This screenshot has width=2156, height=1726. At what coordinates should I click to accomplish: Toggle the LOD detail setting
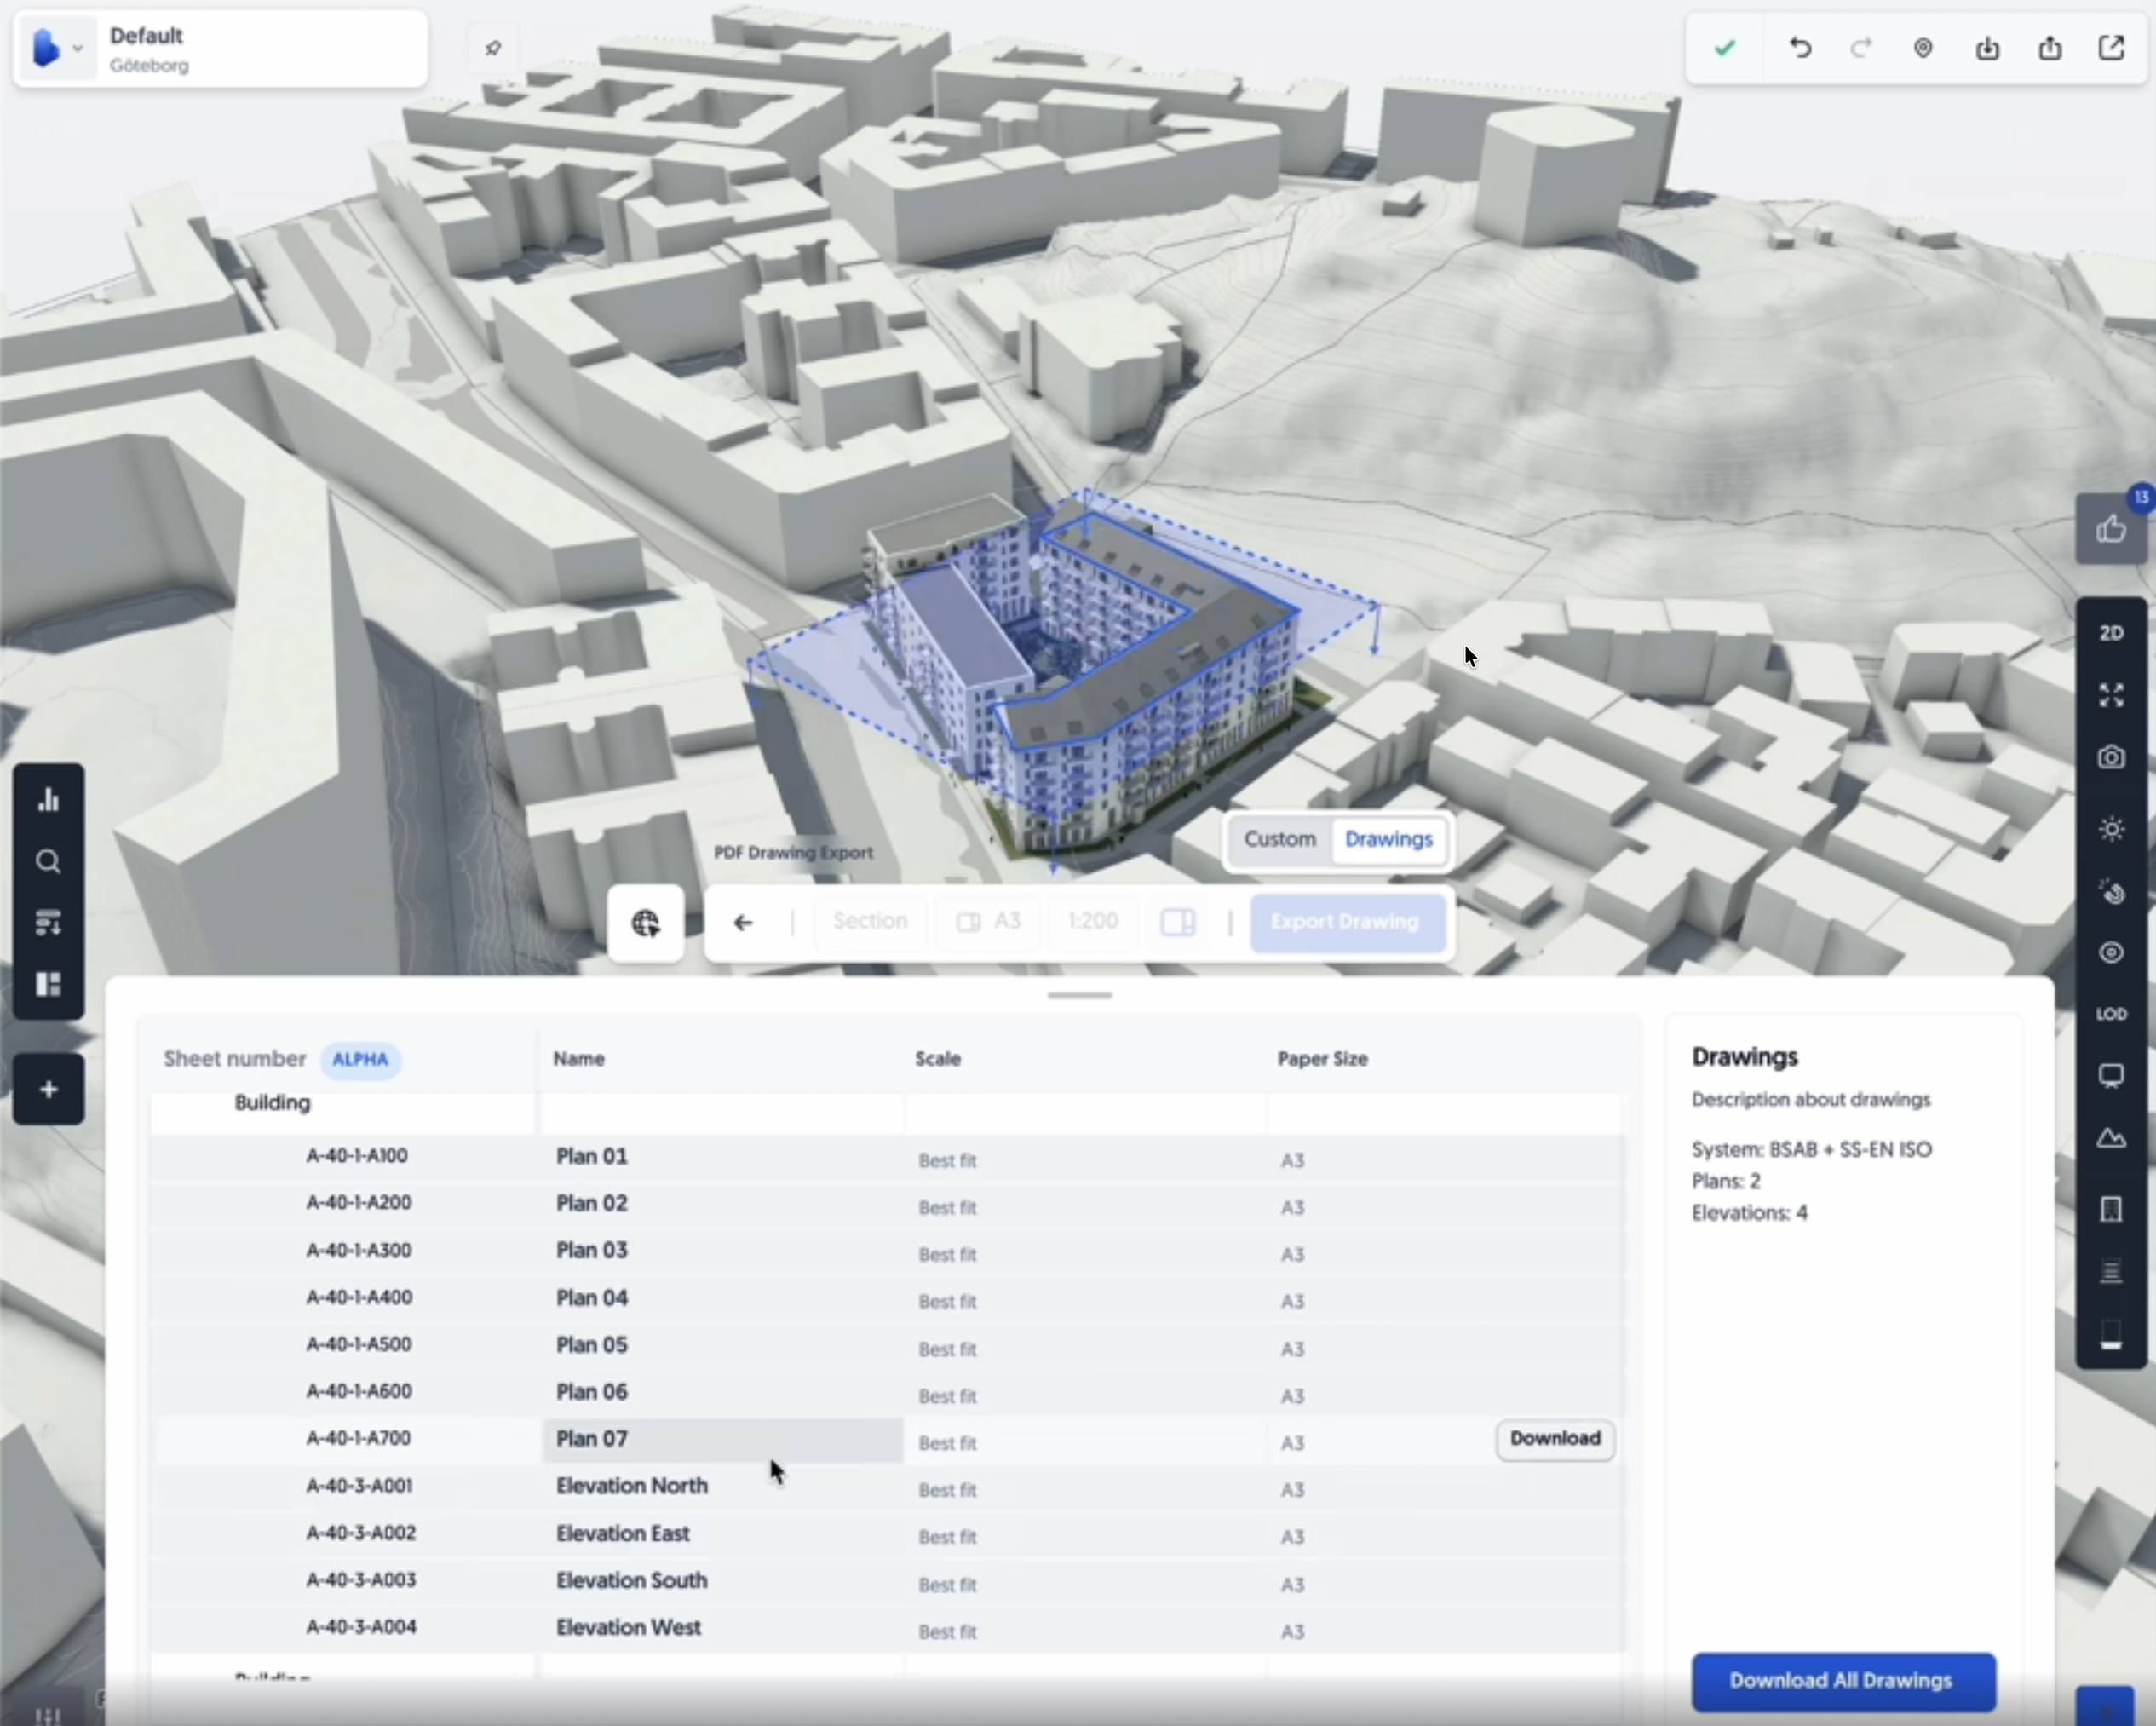coord(2111,1014)
